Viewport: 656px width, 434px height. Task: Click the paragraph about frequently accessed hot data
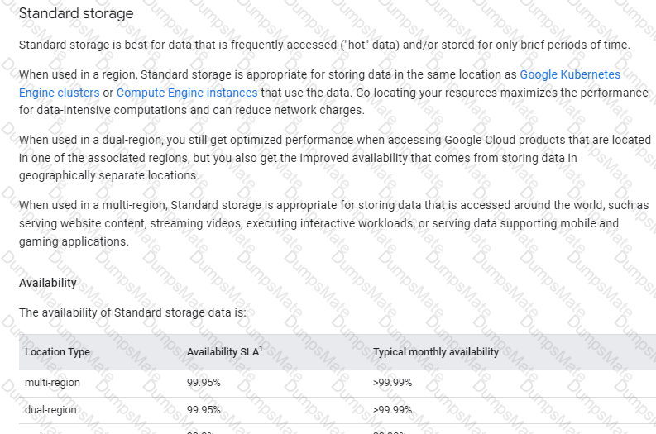point(324,45)
